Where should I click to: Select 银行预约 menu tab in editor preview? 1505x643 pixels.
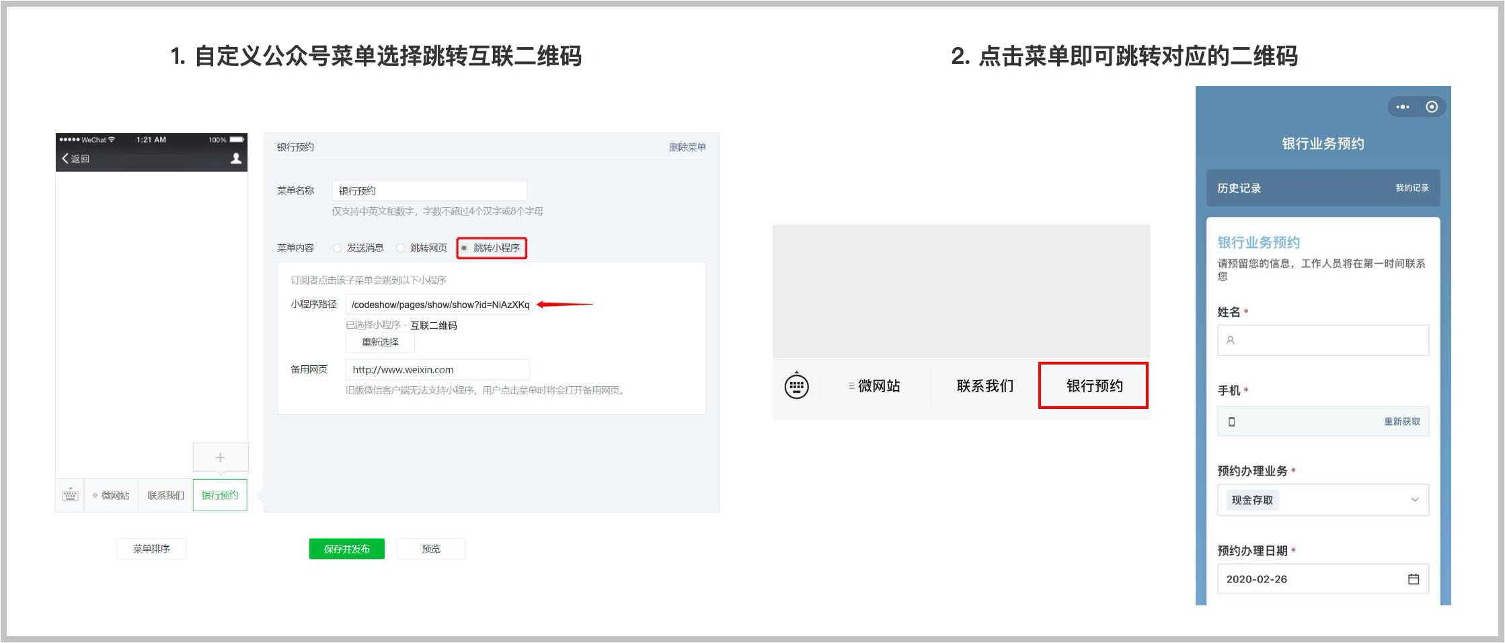(220, 496)
